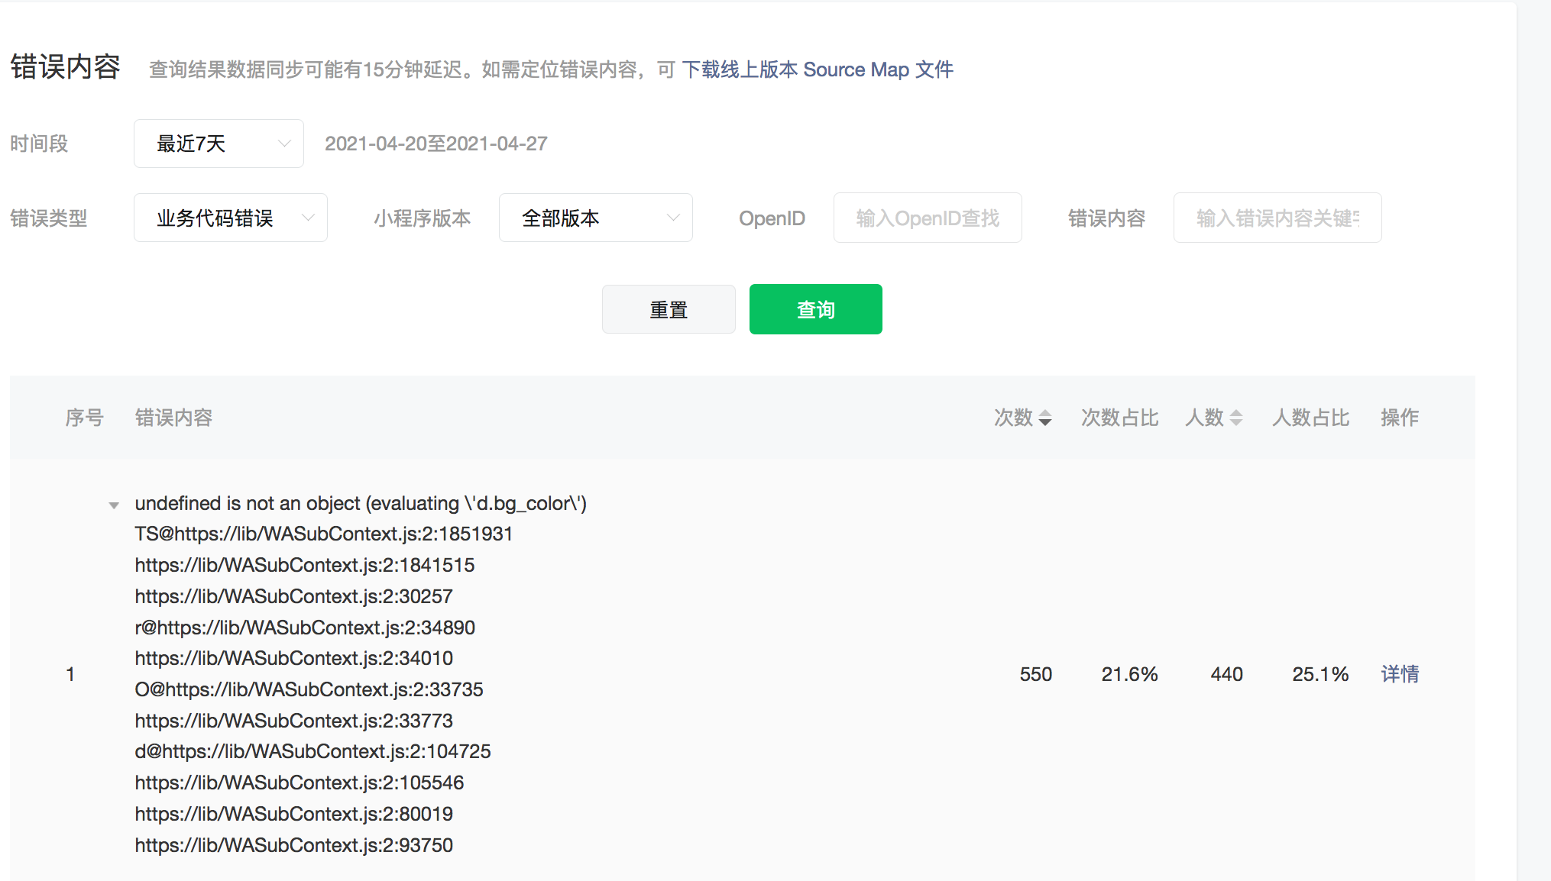Open 详情 link for error row 1
This screenshot has height=881, width=1551.
click(1400, 674)
